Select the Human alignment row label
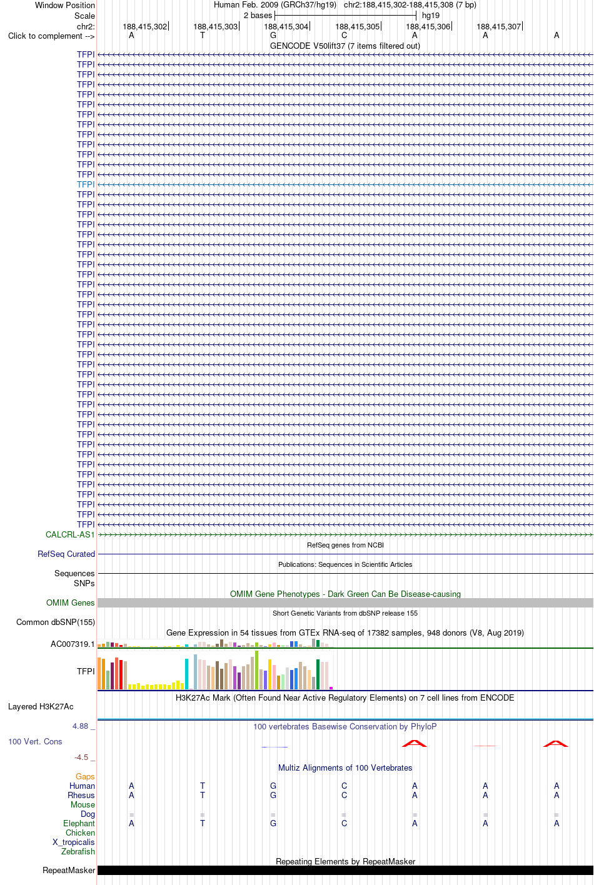 tap(82, 786)
